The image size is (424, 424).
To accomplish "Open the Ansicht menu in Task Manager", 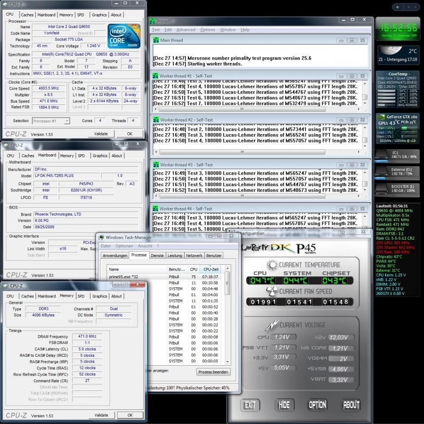I will coord(145,246).
